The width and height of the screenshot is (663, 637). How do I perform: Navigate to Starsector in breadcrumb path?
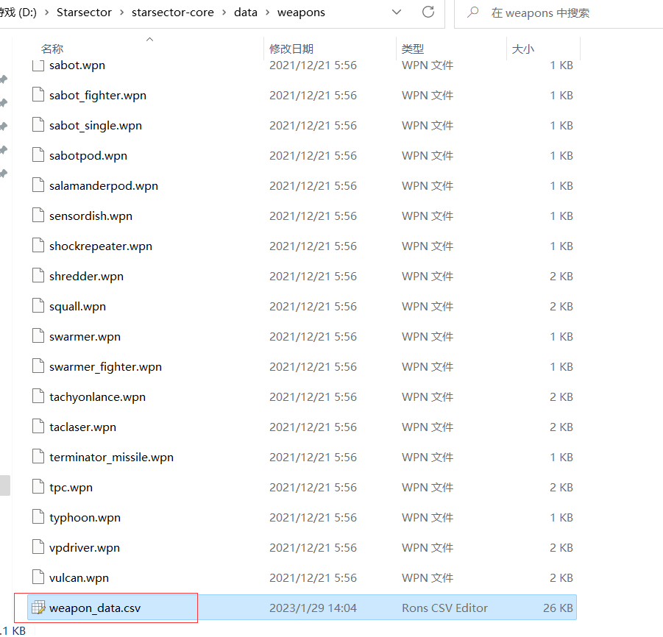[83, 13]
